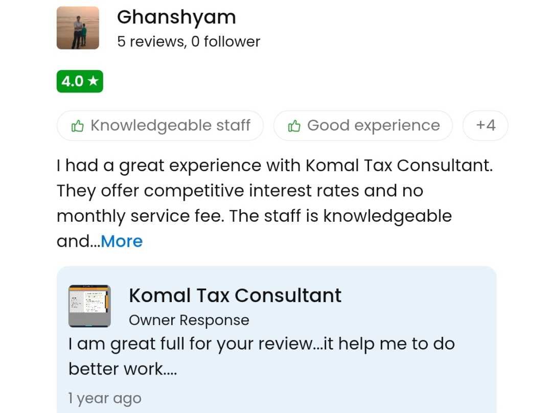Click the thumbs-up icon on Good experience
552x413 pixels.
click(294, 126)
